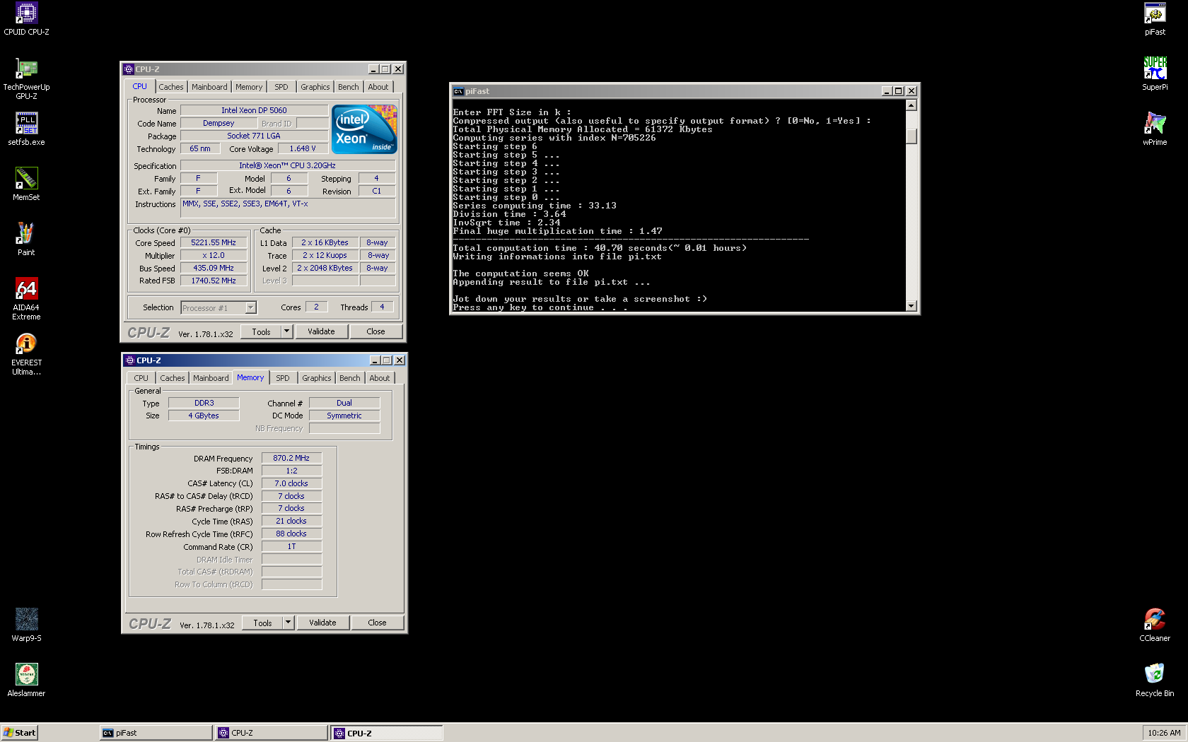The width and height of the screenshot is (1188, 742).
Task: Click the Rated FSB 1740.52 MHz value
Action: [214, 281]
